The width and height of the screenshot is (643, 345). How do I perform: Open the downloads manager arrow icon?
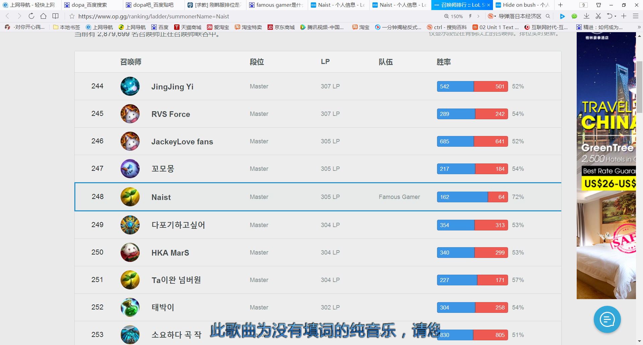click(x=586, y=16)
